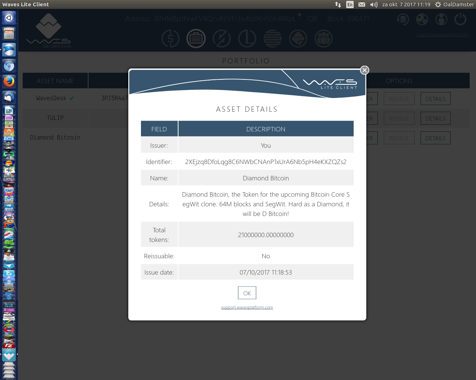Click the Reissuable value No
The image size is (476, 380).
coord(266,256)
